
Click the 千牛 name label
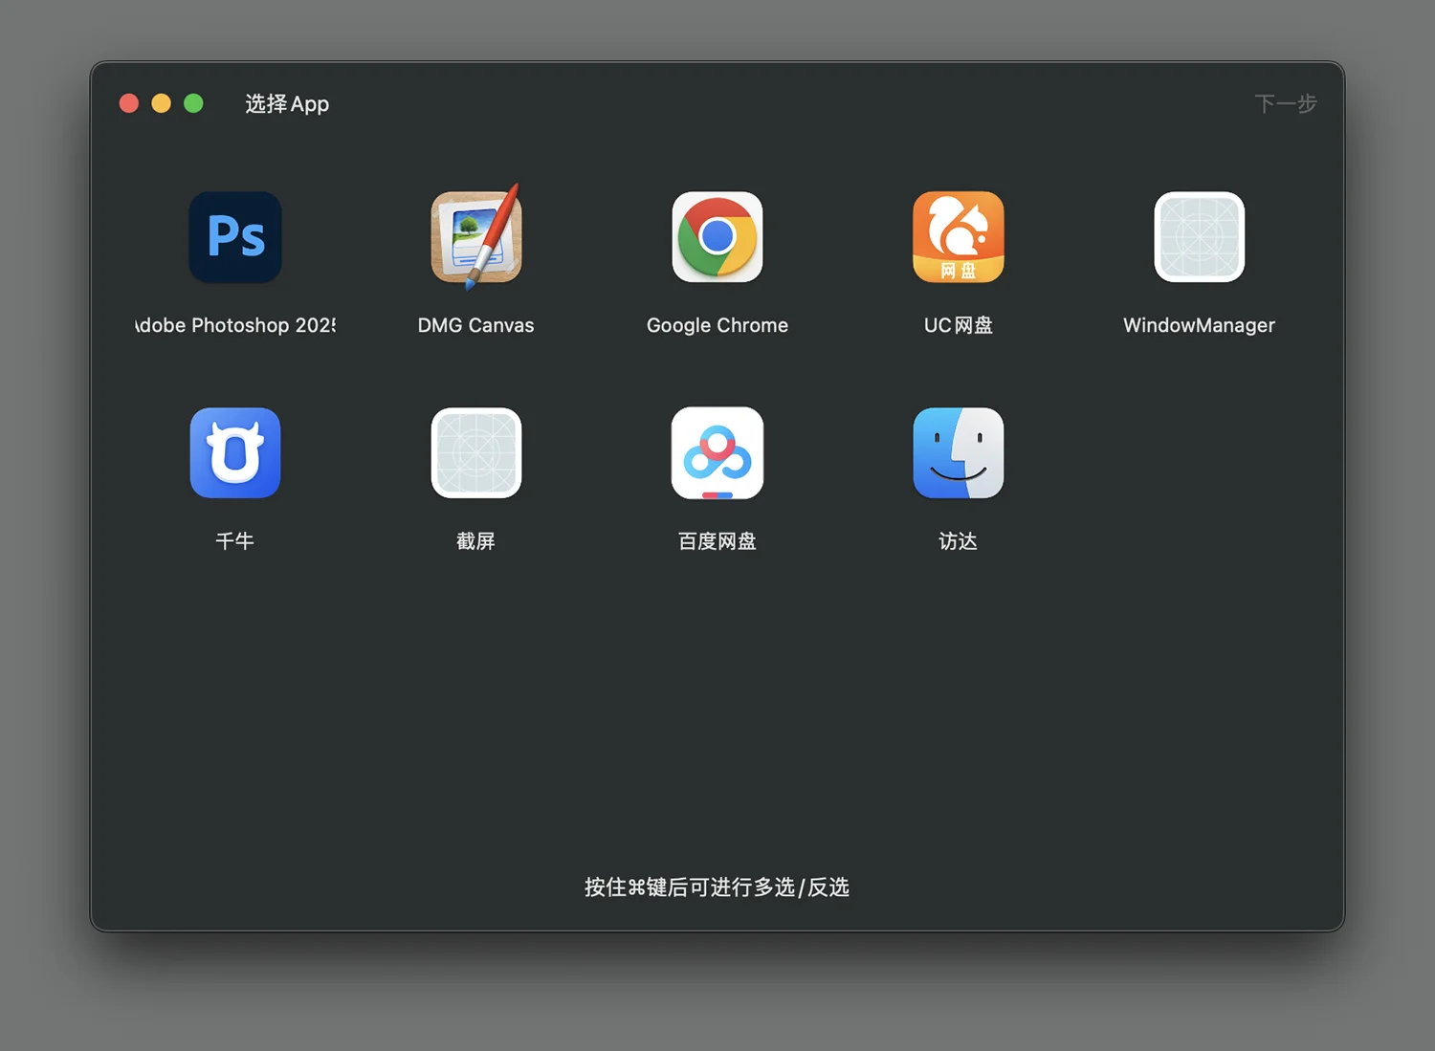point(235,541)
